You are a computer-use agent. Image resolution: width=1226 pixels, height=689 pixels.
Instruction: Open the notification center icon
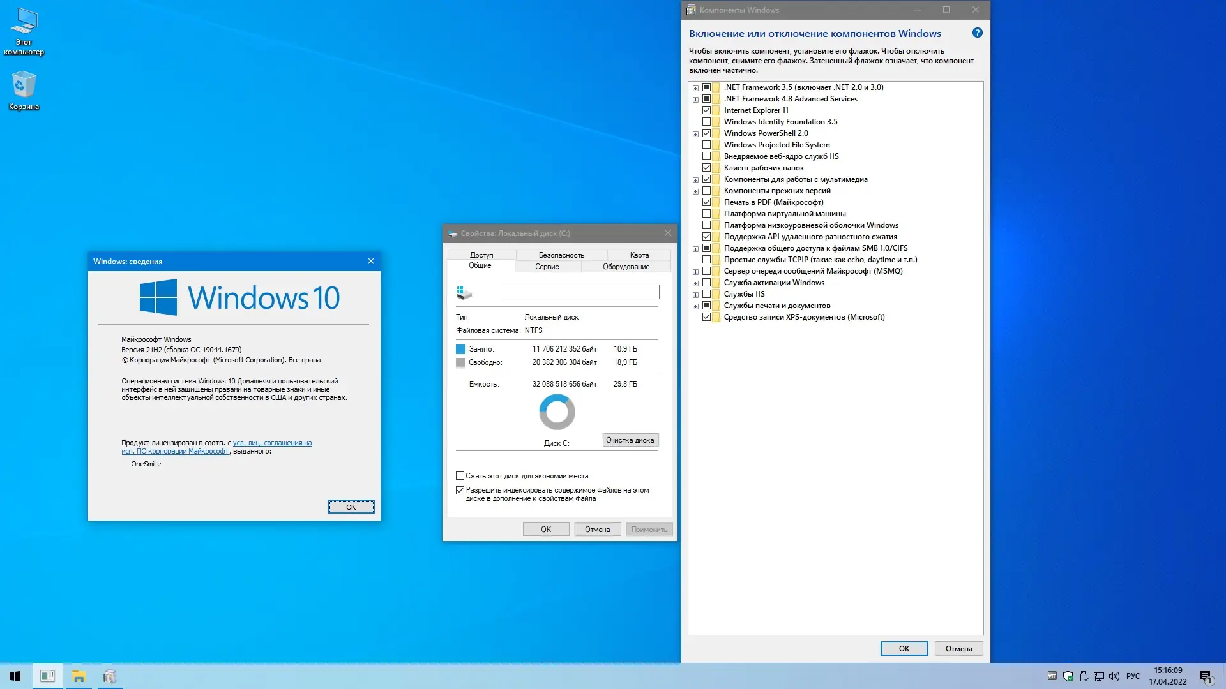point(1206,677)
